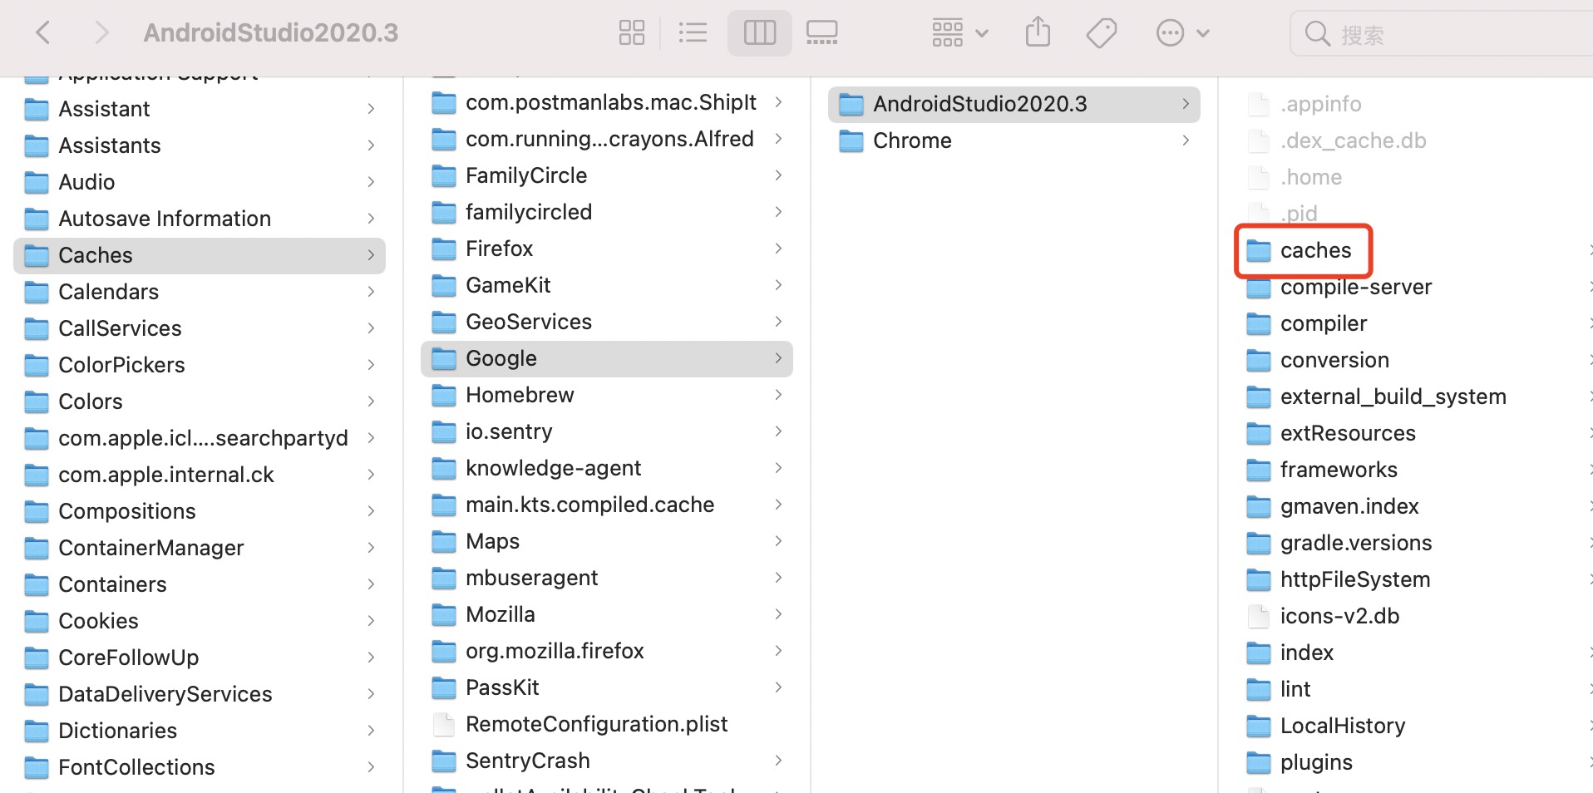
Task: Expand the GameKit folder chevron
Action: pos(778,285)
